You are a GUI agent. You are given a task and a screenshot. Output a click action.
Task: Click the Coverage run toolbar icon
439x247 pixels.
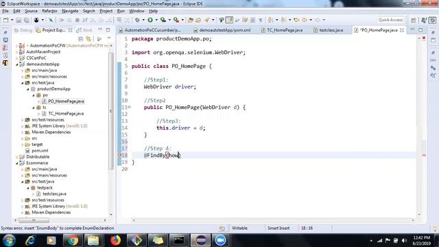(163, 20)
